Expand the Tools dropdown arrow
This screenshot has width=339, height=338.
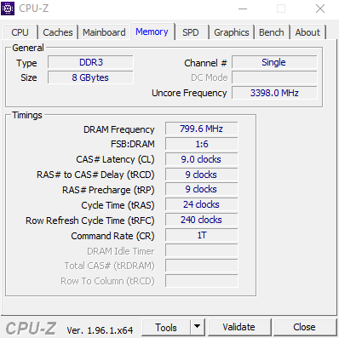[198, 327]
